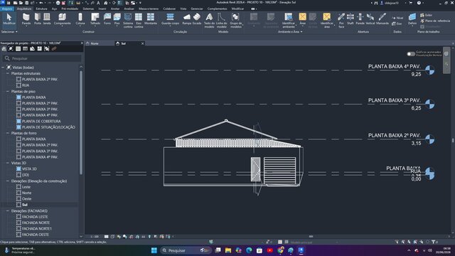Choose the Porta door tool
The height and width of the screenshot is (256, 455).
pyautogui.click(x=38, y=19)
